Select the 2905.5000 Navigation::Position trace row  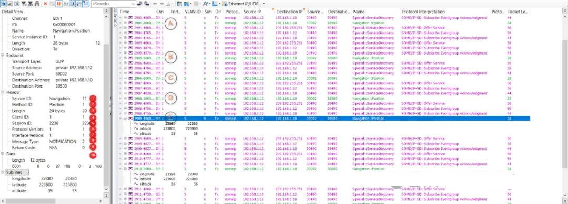(324, 58)
